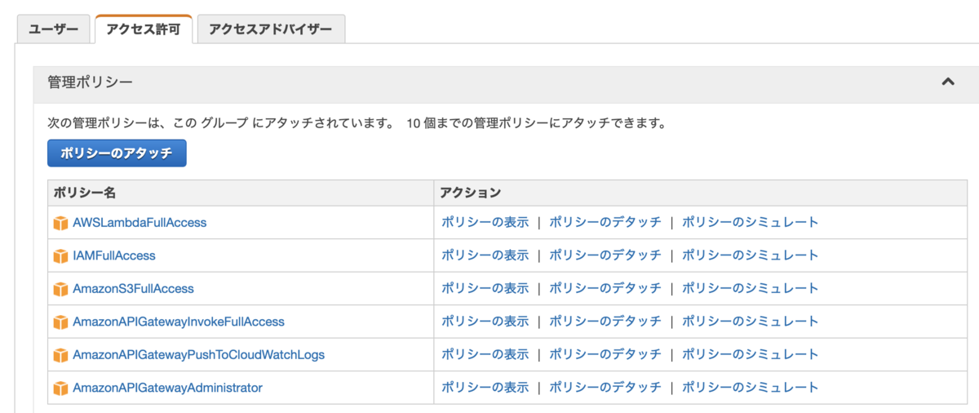Image resolution: width=979 pixels, height=413 pixels.
Task: Simulate policy in AmazonAPIGatewayAdministrator row
Action: coord(750,388)
